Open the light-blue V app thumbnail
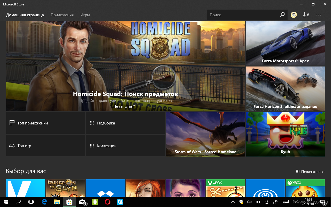This screenshot has width=331, height=207. [26, 188]
